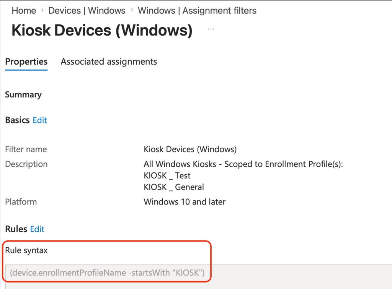Open Windows | Assignment filters breadcrumb
Screen dimensions: 392x289
click(x=197, y=11)
